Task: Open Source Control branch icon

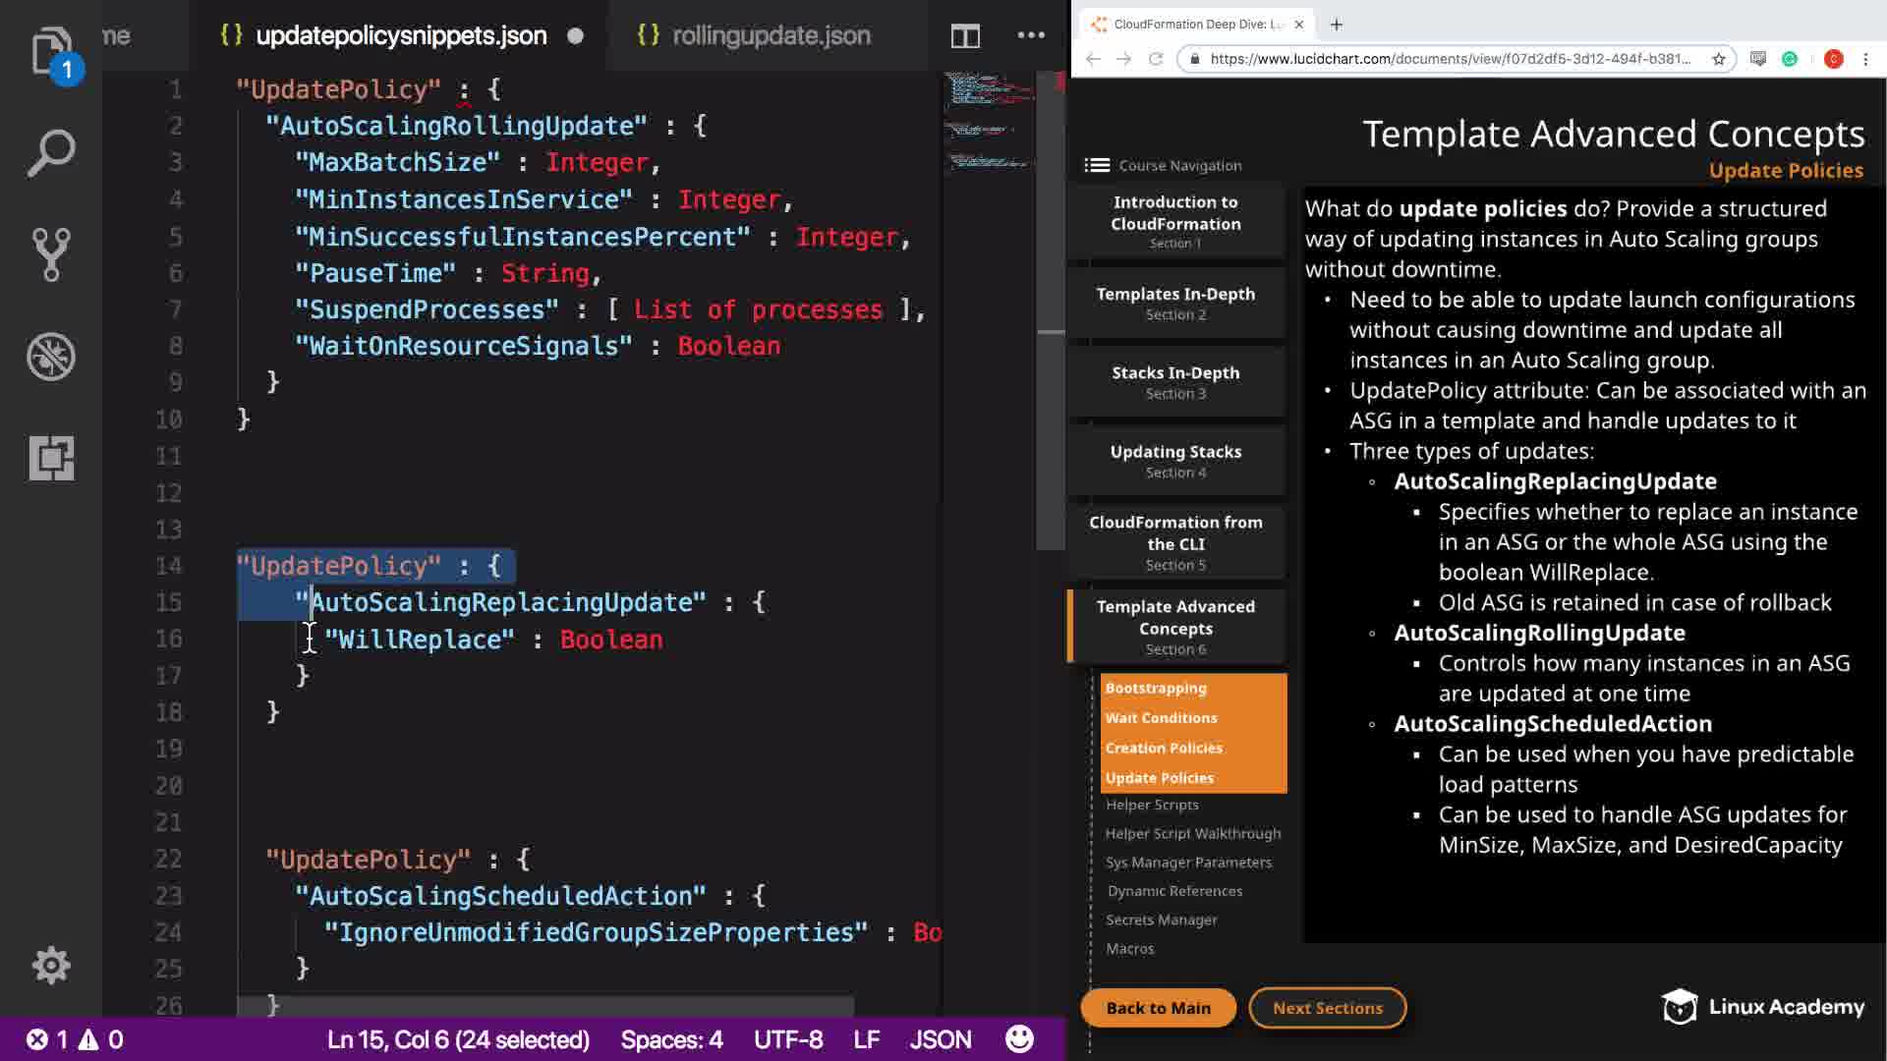Action: (x=51, y=254)
